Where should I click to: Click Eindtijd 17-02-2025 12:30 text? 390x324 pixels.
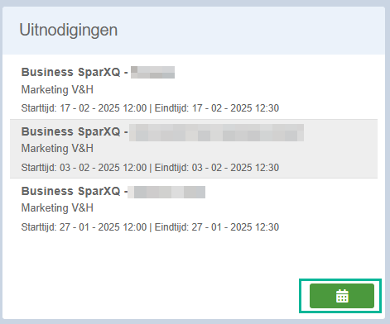click(x=217, y=108)
